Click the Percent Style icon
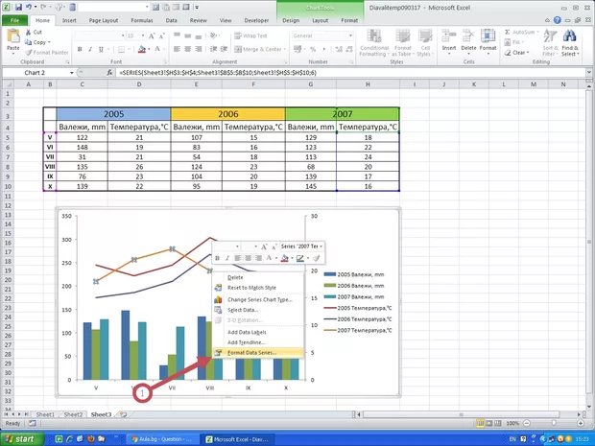This screenshot has height=446, width=595. point(313,49)
